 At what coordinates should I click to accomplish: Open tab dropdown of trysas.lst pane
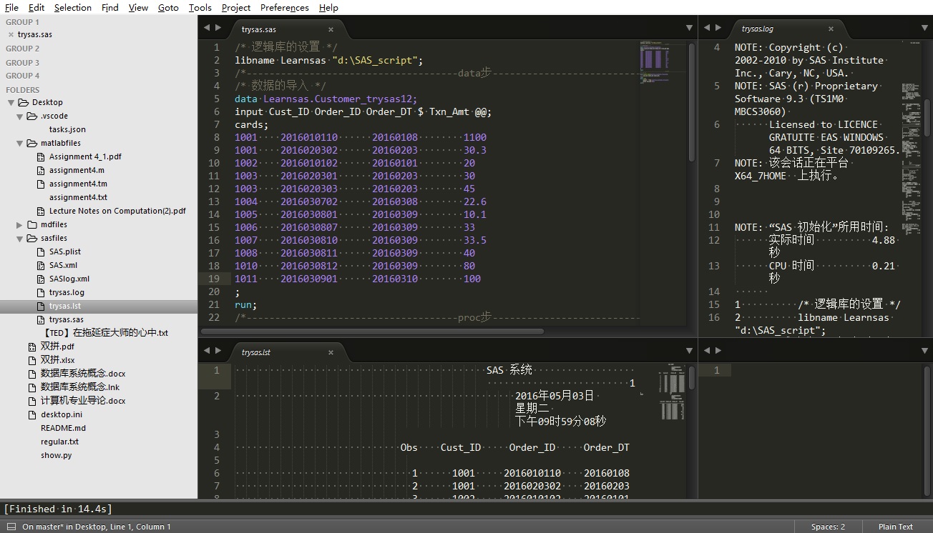(689, 351)
